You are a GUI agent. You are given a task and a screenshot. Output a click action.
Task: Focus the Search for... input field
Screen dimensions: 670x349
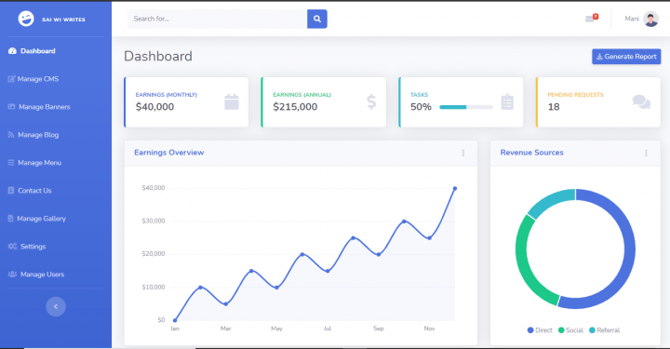click(217, 19)
